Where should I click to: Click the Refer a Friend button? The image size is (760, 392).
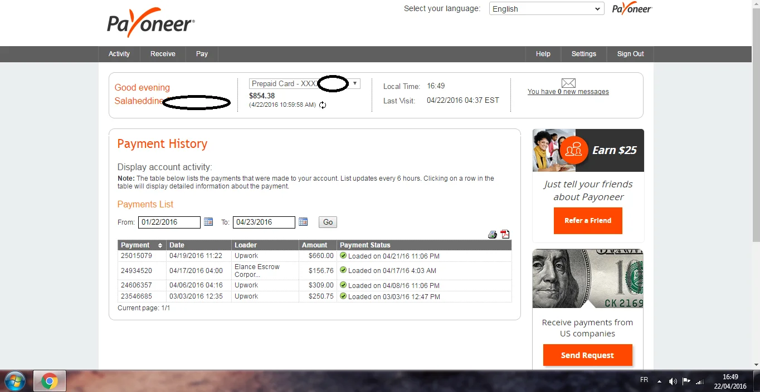pos(588,221)
